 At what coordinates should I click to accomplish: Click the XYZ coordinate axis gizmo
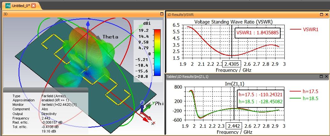[x=146, y=111]
